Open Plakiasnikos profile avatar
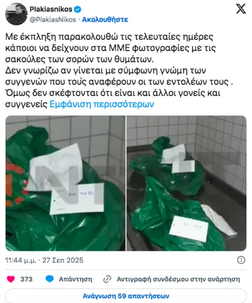Viewport: 252px width, 303px height. [16, 14]
